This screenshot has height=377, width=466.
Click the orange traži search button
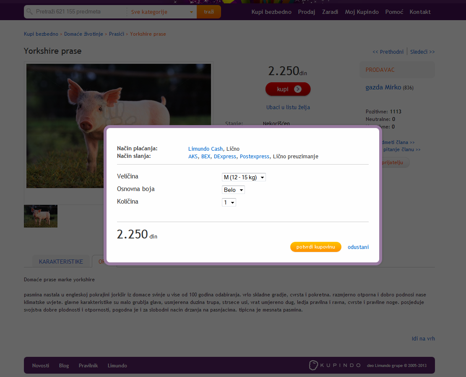coord(208,12)
